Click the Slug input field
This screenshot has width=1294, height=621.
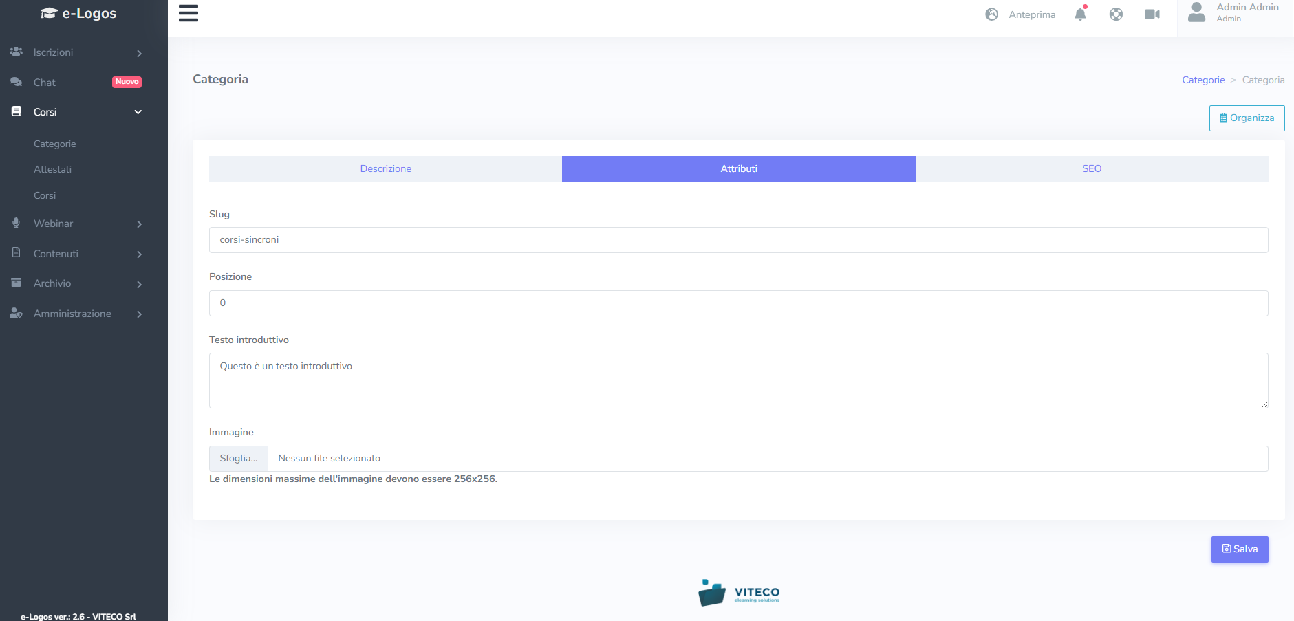point(738,240)
